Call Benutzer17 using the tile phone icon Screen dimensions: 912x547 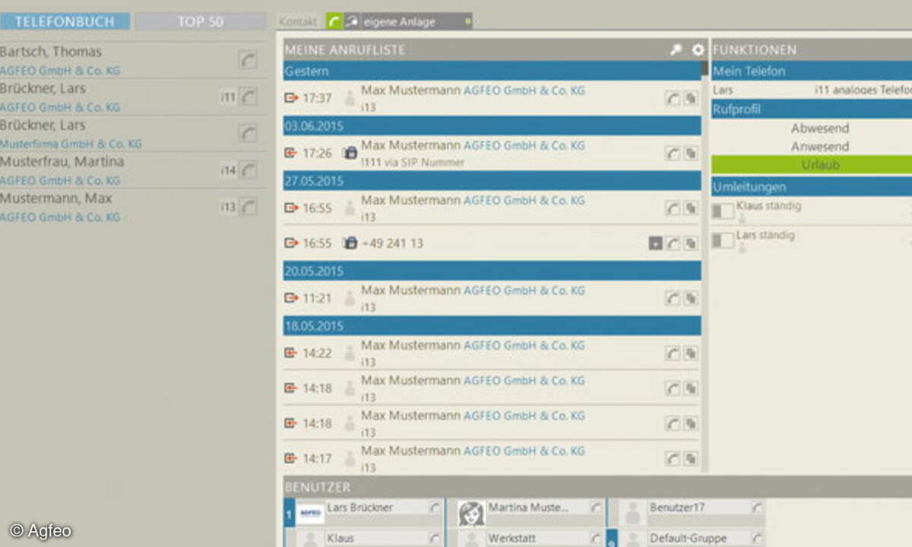coord(757,507)
